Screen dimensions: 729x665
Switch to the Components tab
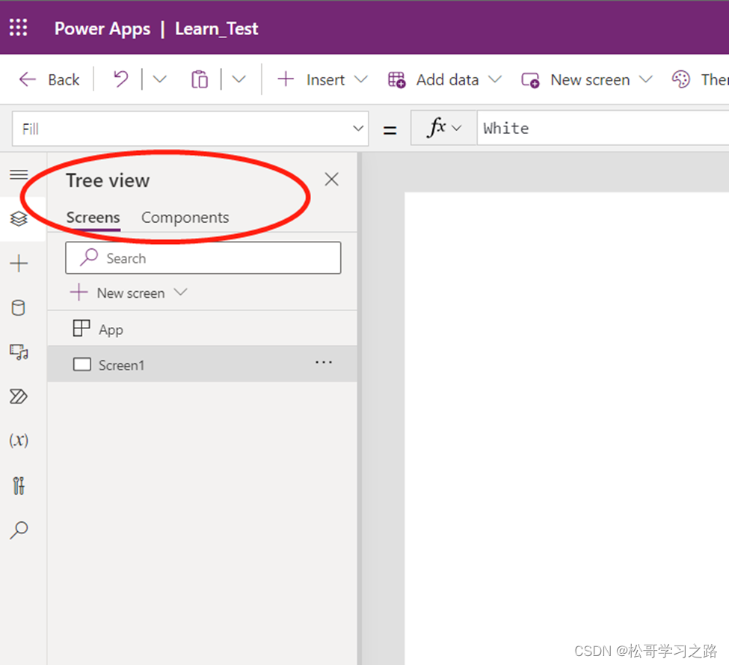[x=184, y=217]
